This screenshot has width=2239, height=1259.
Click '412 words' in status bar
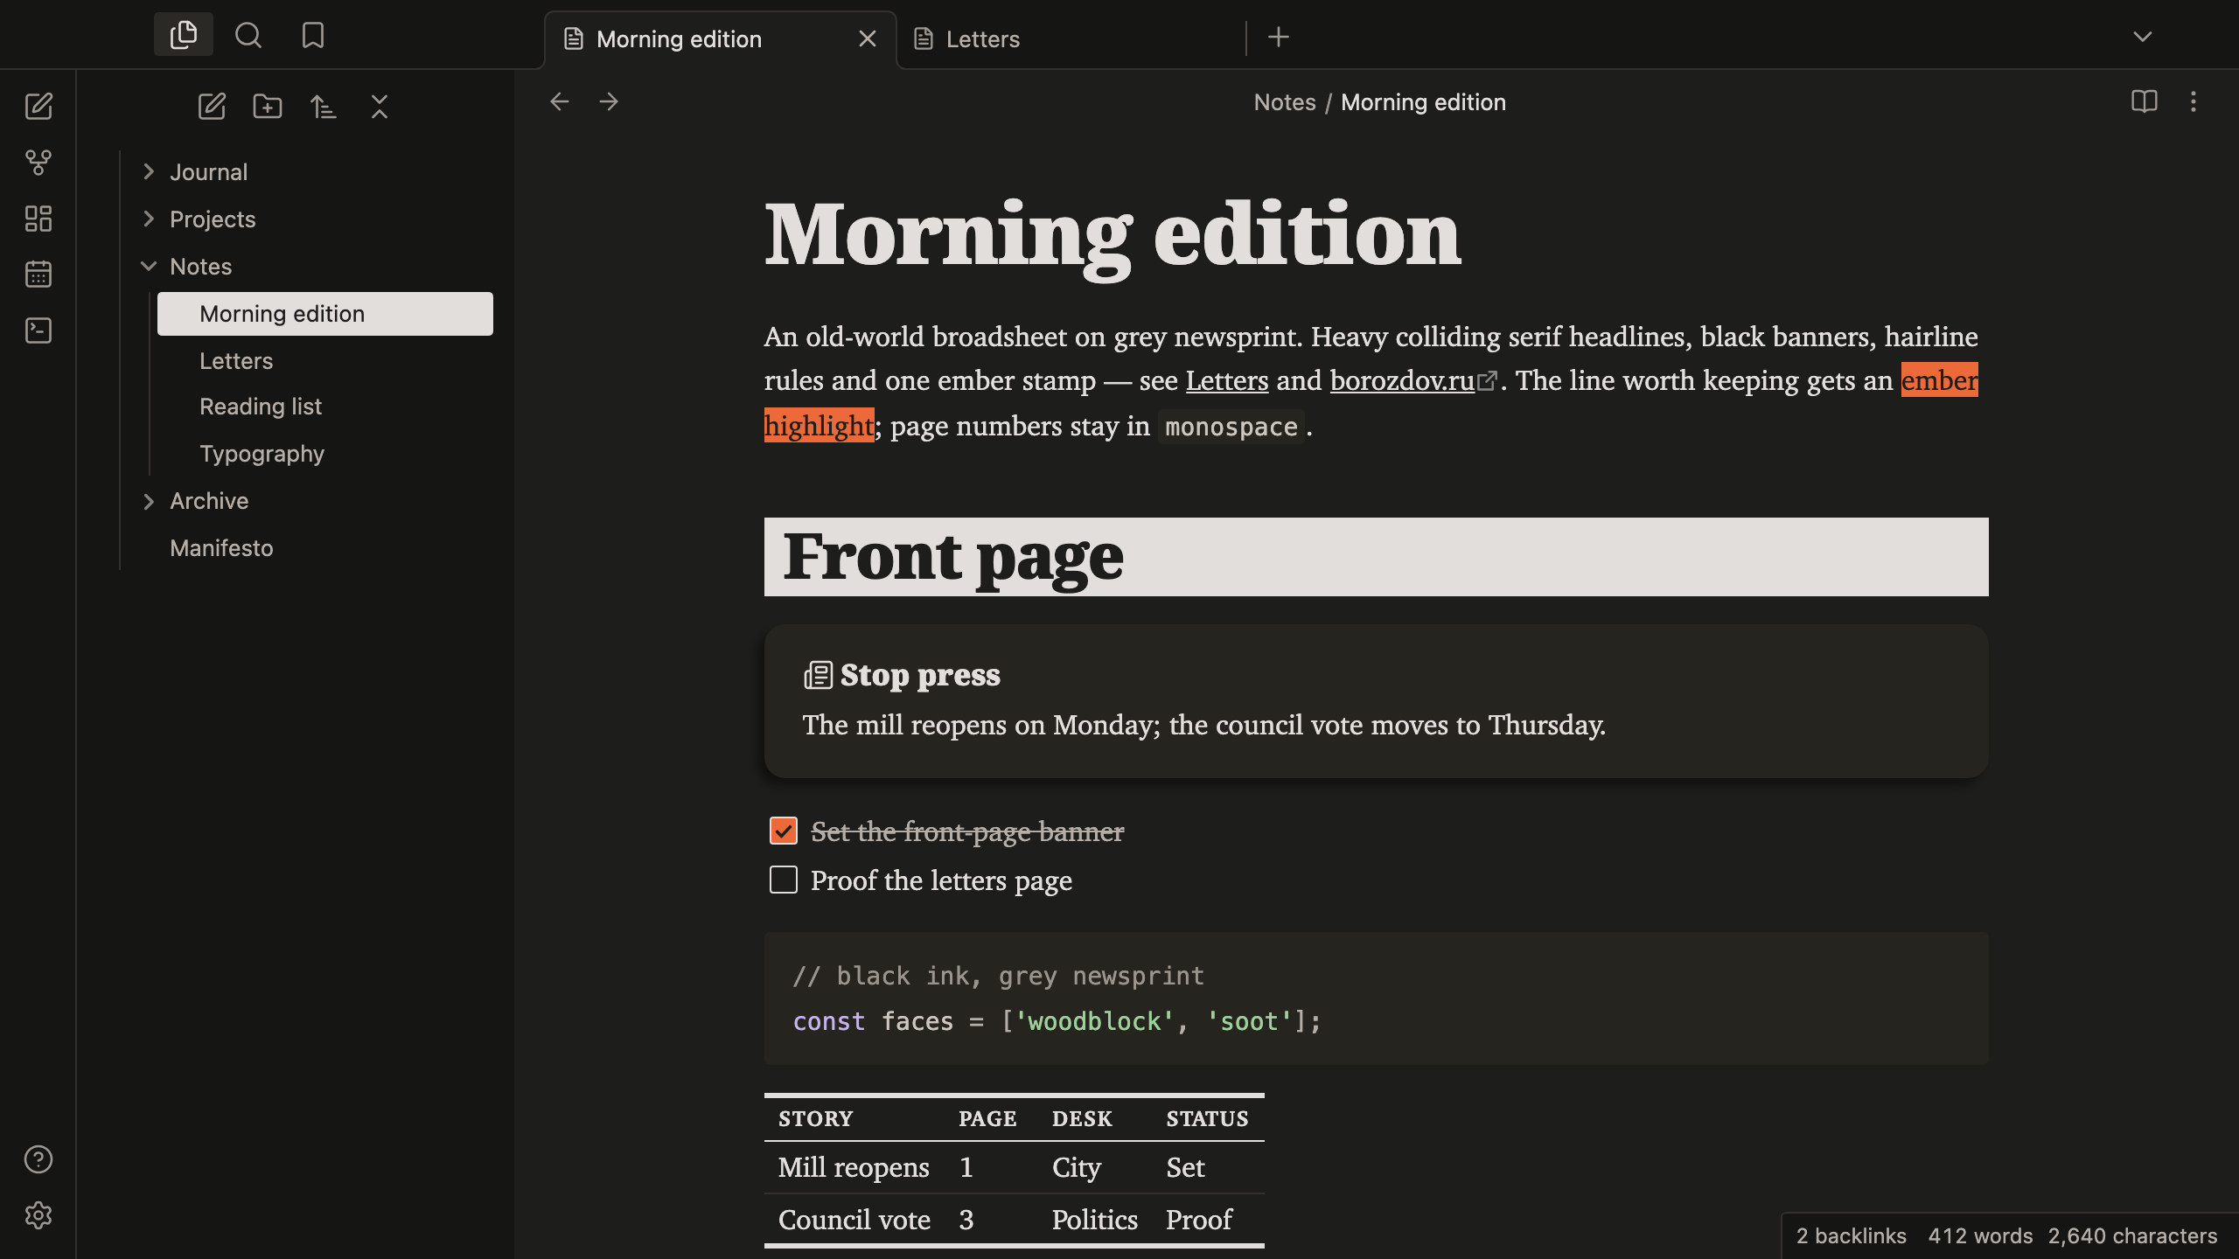pos(1980,1235)
